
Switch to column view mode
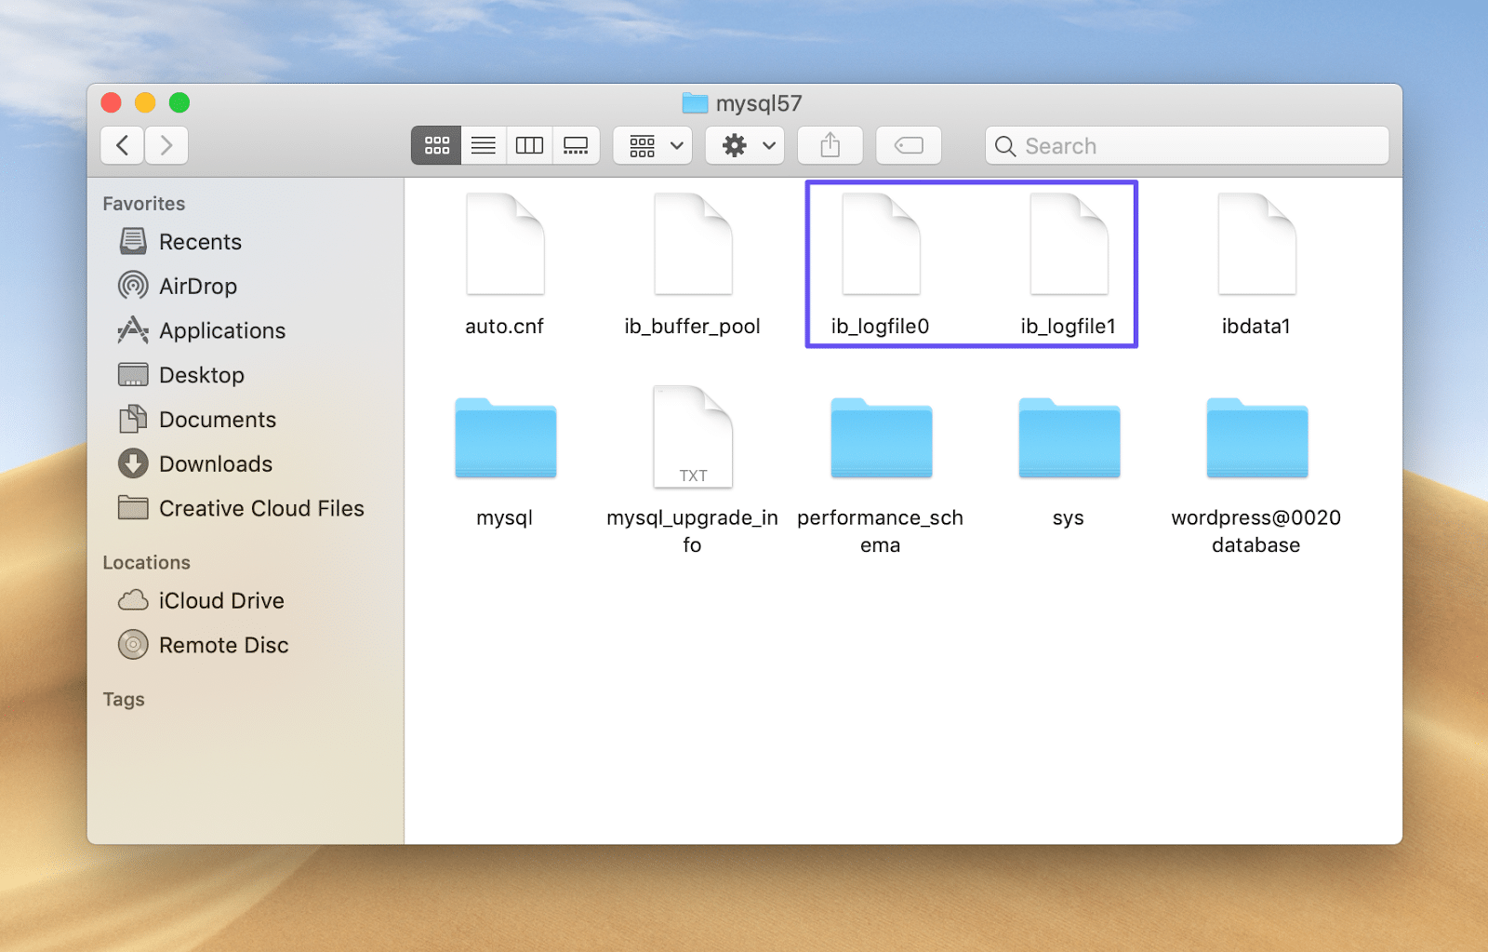tap(529, 145)
